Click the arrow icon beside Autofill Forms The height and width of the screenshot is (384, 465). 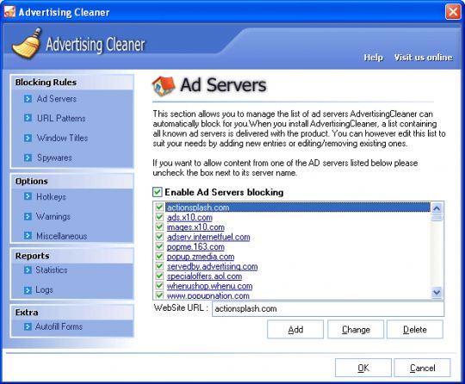coord(28,327)
